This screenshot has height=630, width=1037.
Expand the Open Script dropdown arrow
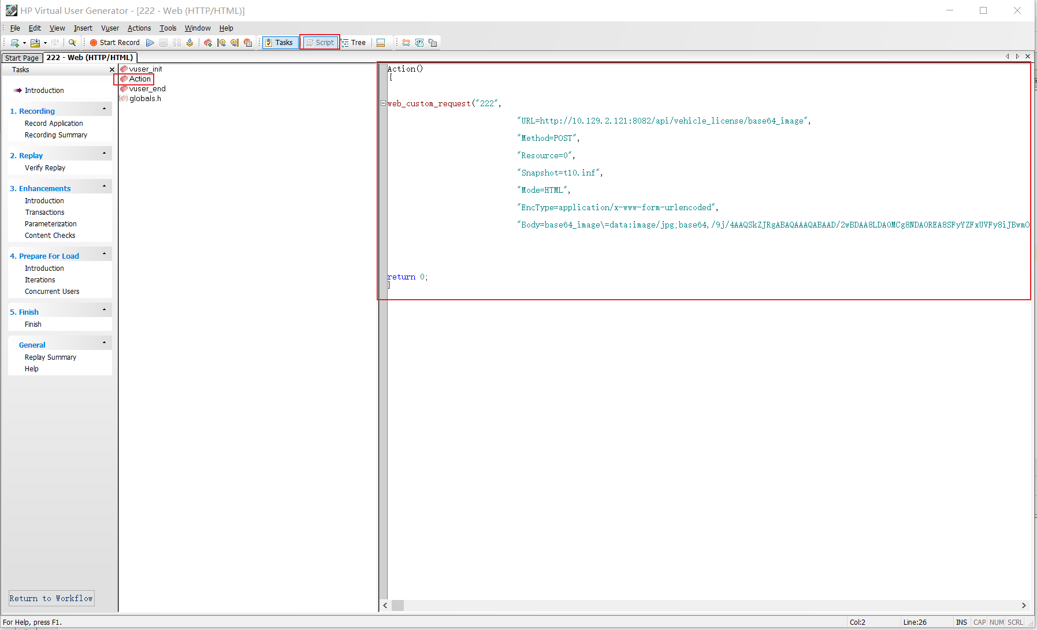[45, 43]
